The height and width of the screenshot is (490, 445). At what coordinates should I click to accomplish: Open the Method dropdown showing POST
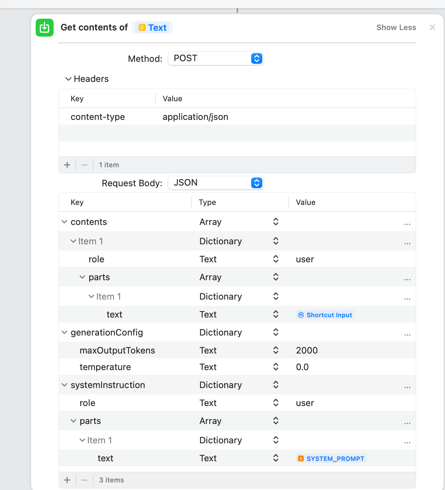tap(216, 58)
